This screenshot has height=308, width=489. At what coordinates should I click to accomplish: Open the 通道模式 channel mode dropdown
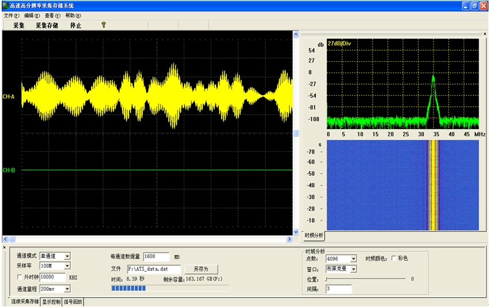click(x=67, y=256)
